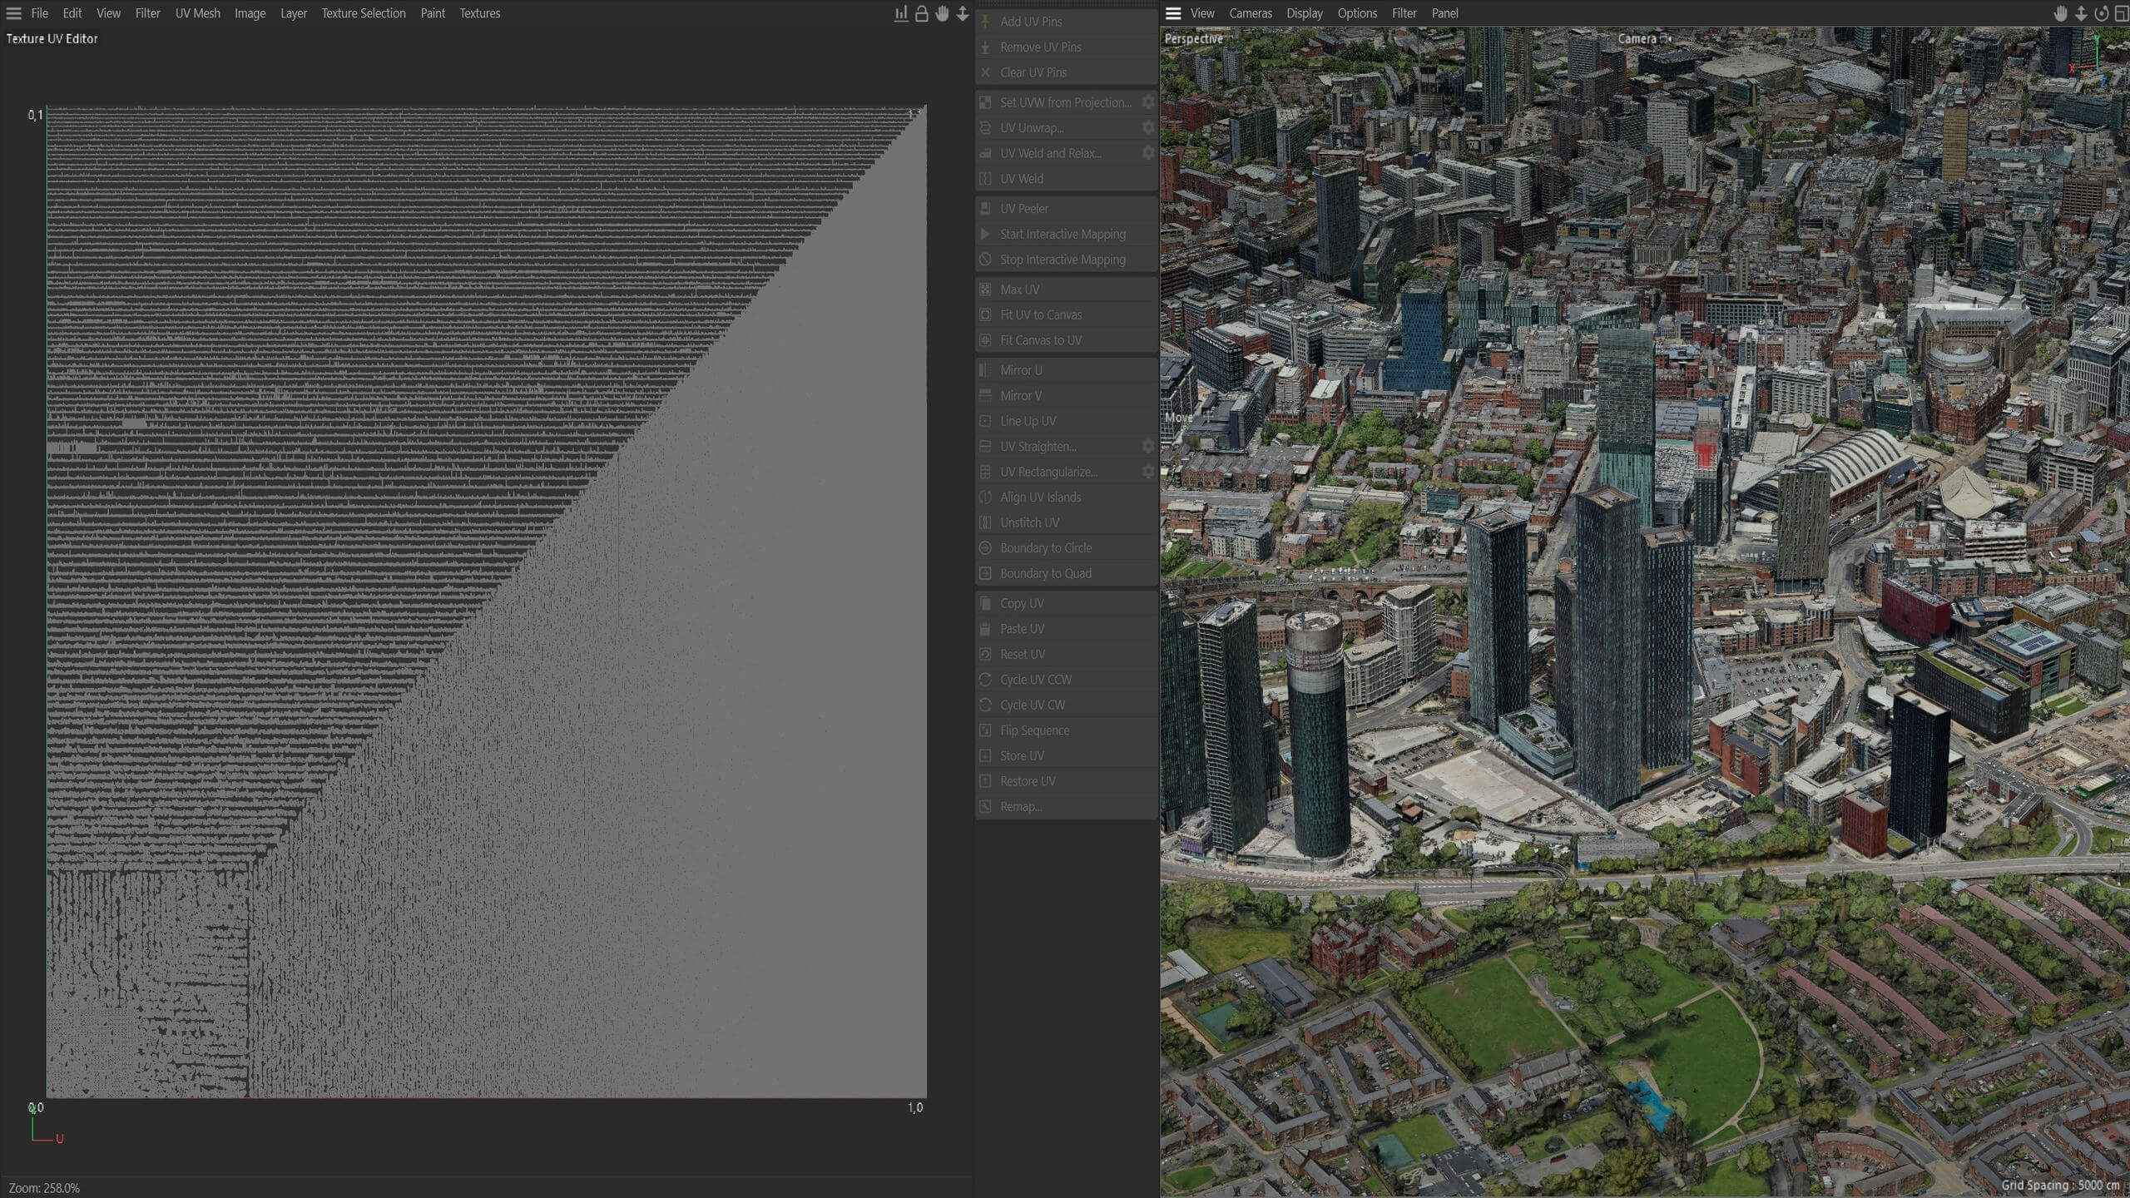Image resolution: width=2130 pixels, height=1198 pixels.
Task: Click the Boundary to Circle icon
Action: click(985, 548)
